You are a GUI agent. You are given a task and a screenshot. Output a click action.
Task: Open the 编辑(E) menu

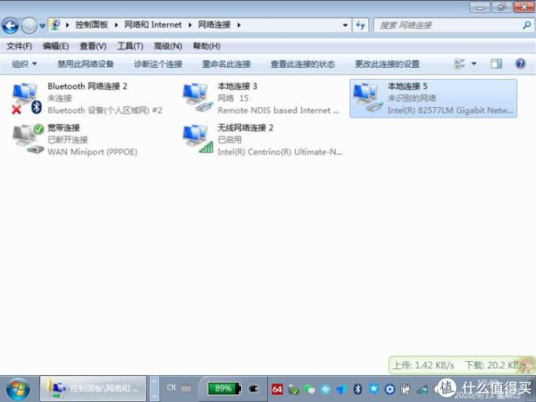click(x=56, y=47)
